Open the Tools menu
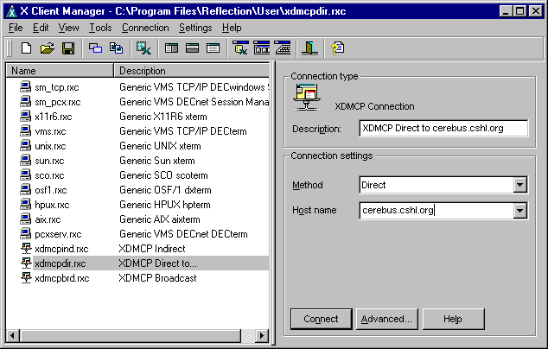Screen dimensions: 548x349 (x=100, y=28)
